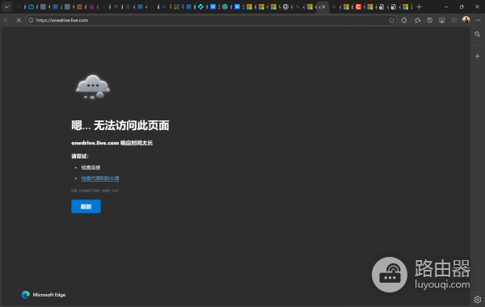The height and width of the screenshot is (307, 485).
Task: Open sidebar search icon
Action: click(477, 34)
